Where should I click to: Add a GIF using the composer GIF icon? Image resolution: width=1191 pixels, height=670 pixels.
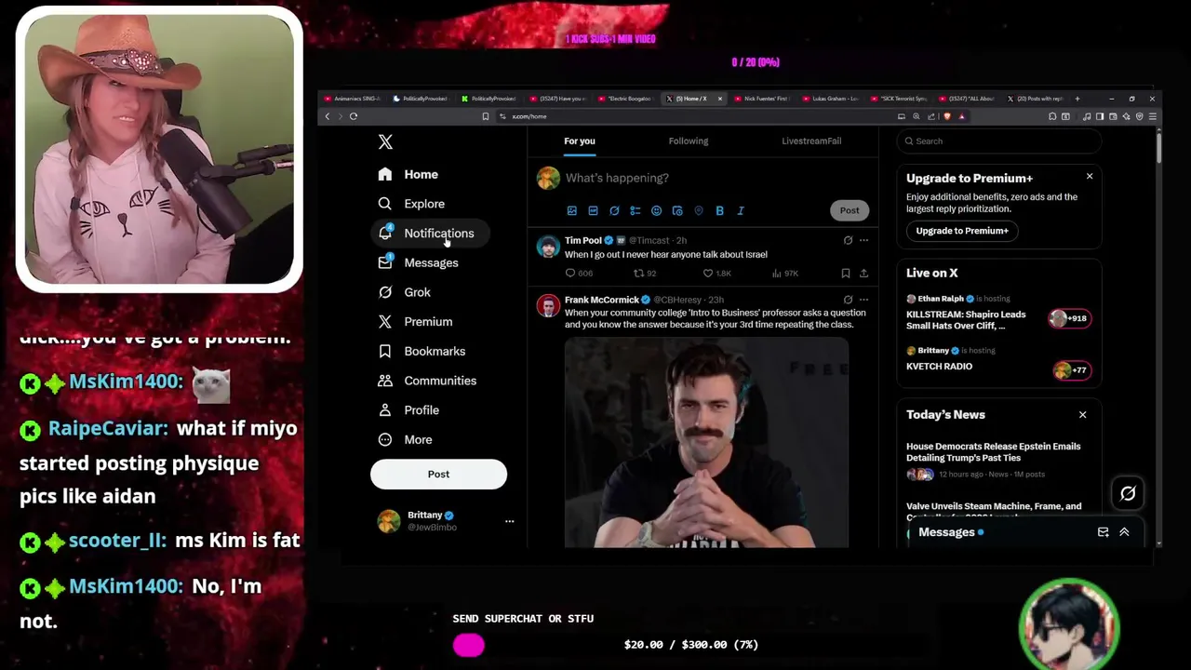(593, 211)
